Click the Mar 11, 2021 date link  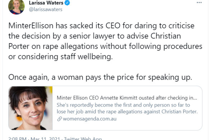coord(45,139)
